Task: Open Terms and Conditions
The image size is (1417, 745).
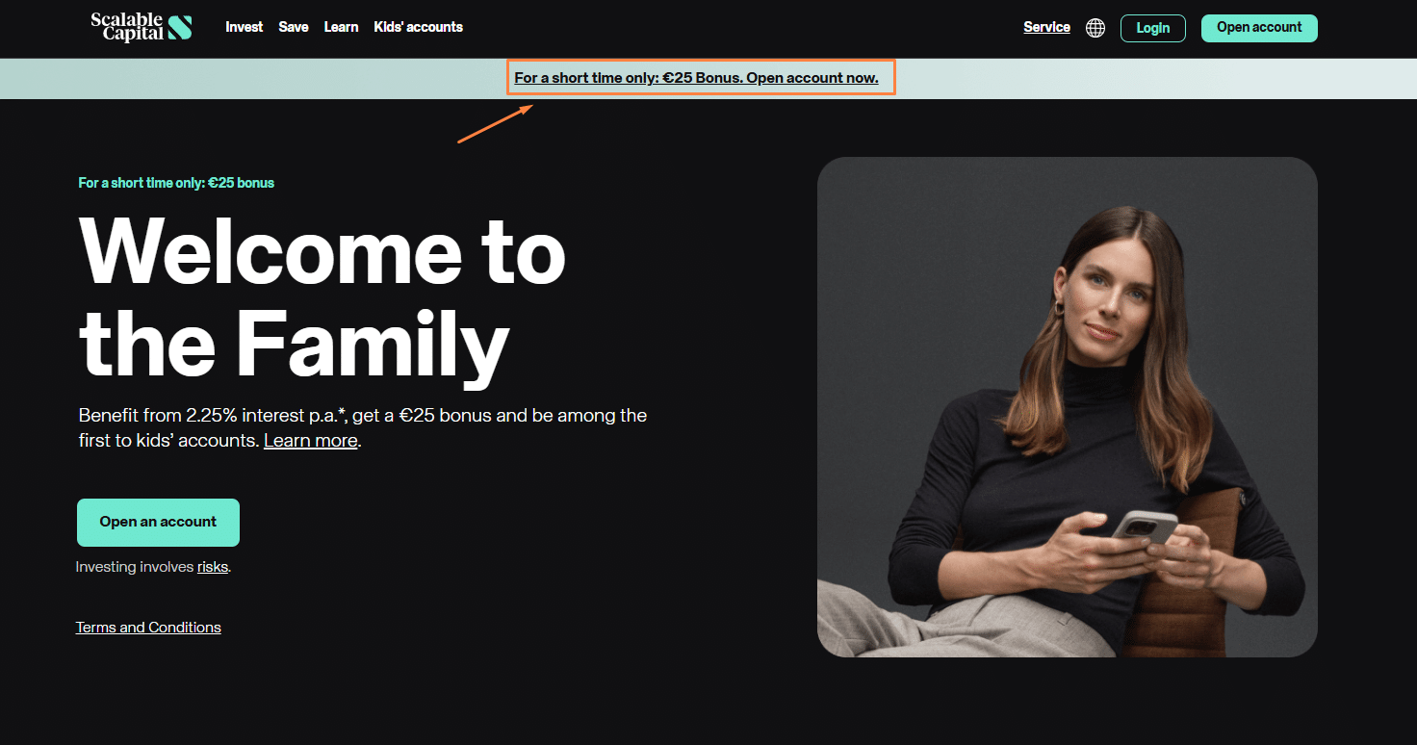Action: pyautogui.click(x=149, y=628)
